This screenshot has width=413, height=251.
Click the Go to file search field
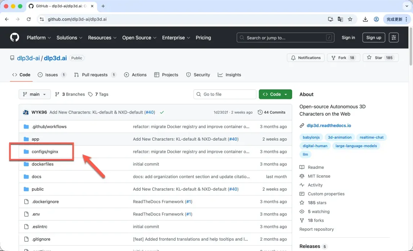225,94
